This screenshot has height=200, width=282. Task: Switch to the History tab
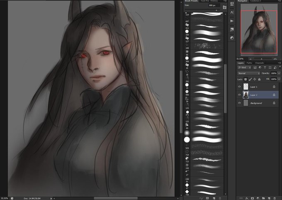coord(214,1)
